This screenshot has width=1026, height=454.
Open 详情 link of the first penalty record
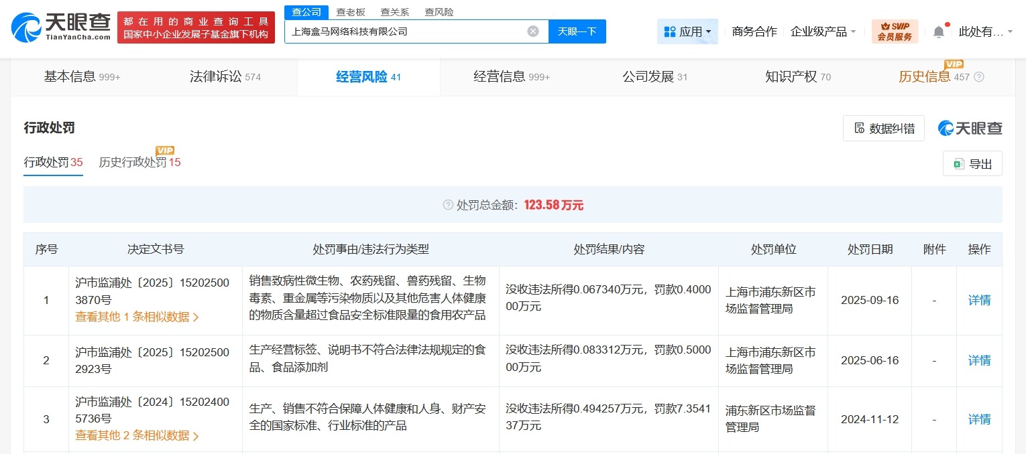click(x=978, y=300)
